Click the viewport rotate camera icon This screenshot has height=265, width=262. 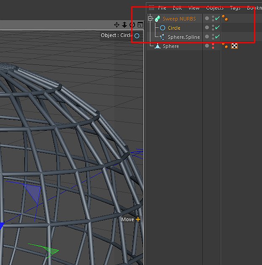click(132, 25)
